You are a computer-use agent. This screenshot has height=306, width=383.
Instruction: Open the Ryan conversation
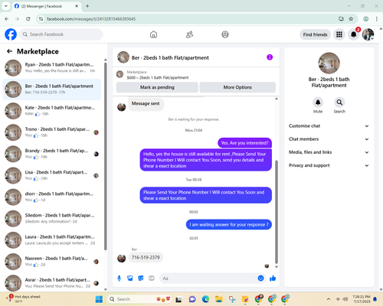pos(51,68)
